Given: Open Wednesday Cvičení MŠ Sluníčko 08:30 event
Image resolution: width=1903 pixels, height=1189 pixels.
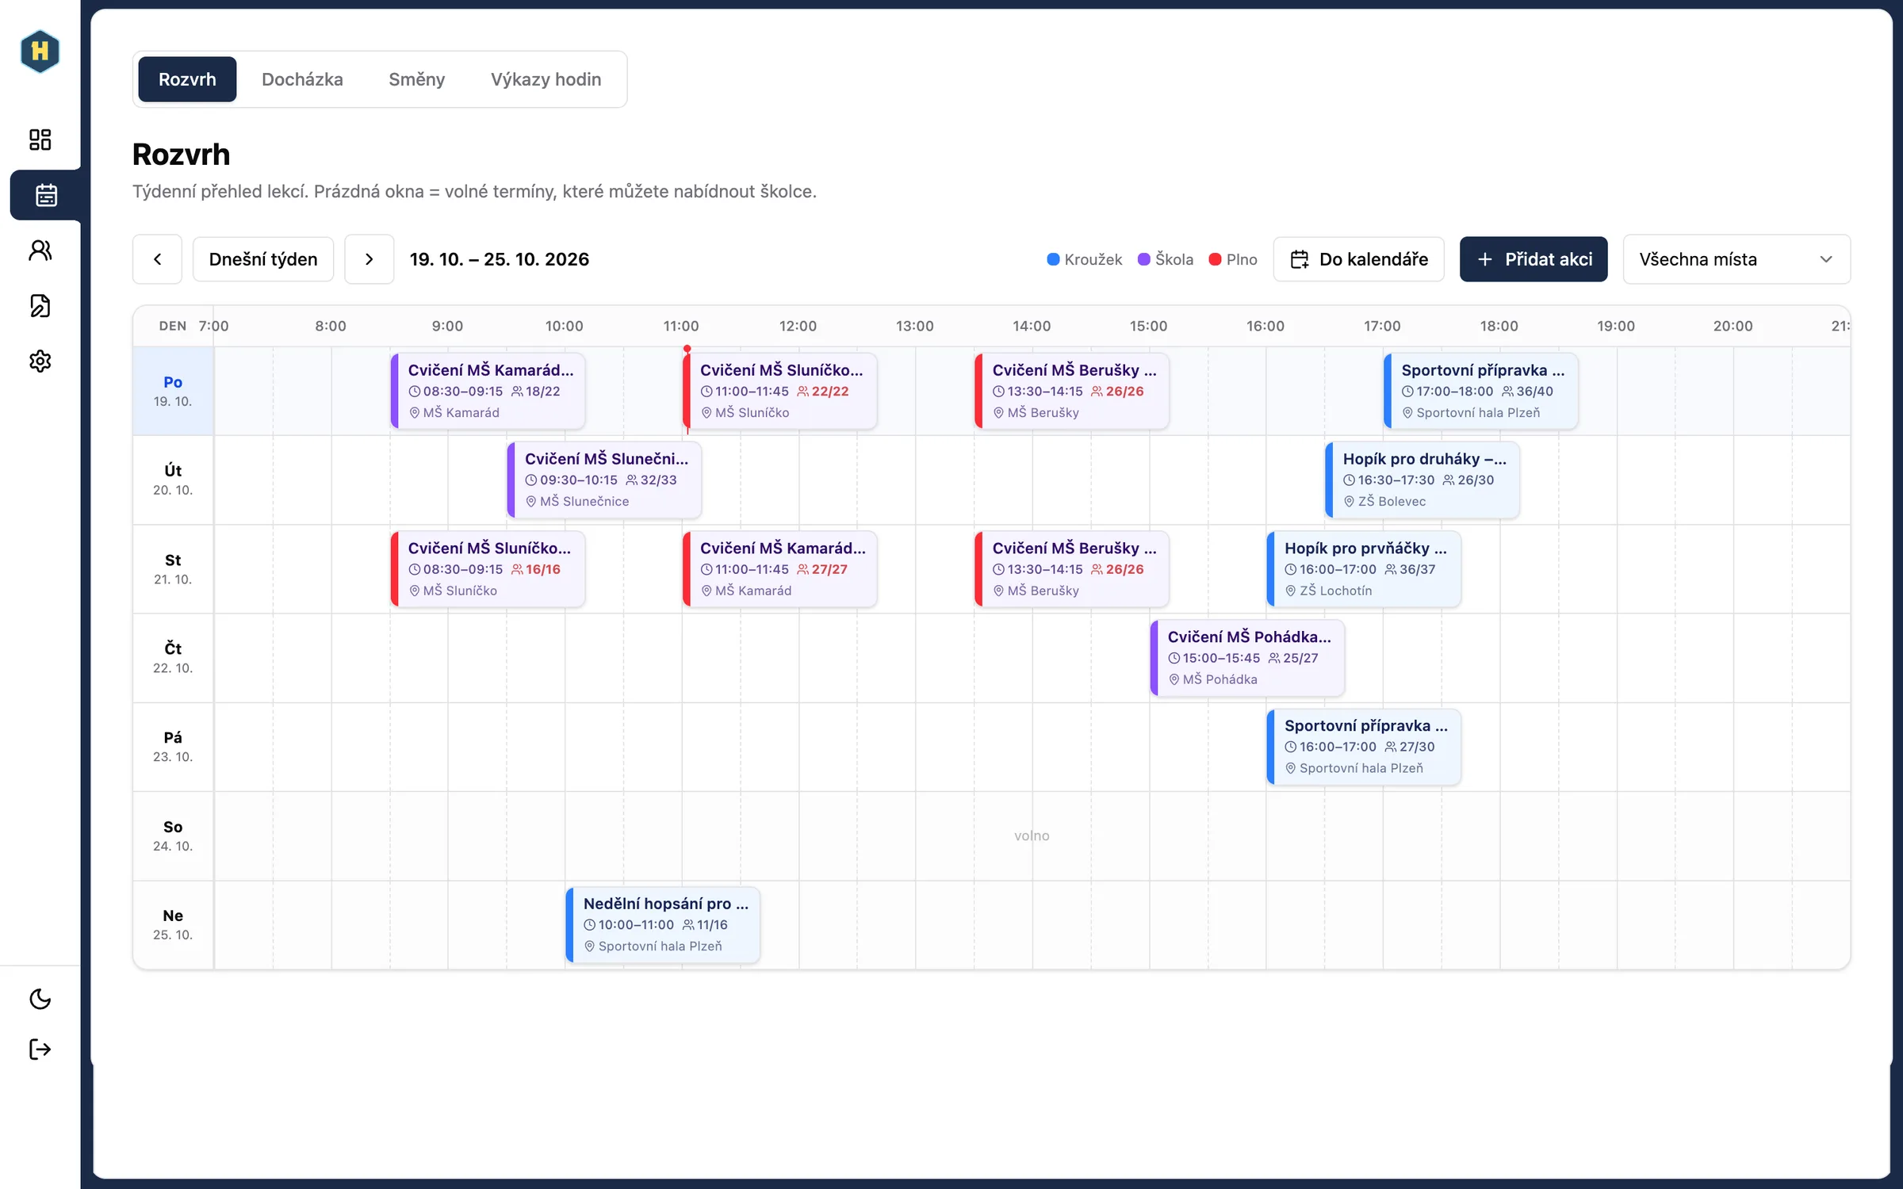Looking at the screenshot, I should coord(488,569).
